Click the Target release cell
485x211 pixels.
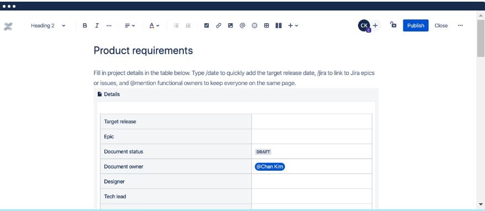coord(176,122)
